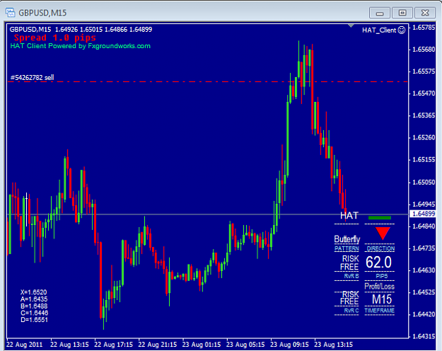442x351 pixels.
Task: Click the 1.64315 price scale label
Action: pyautogui.click(x=424, y=336)
